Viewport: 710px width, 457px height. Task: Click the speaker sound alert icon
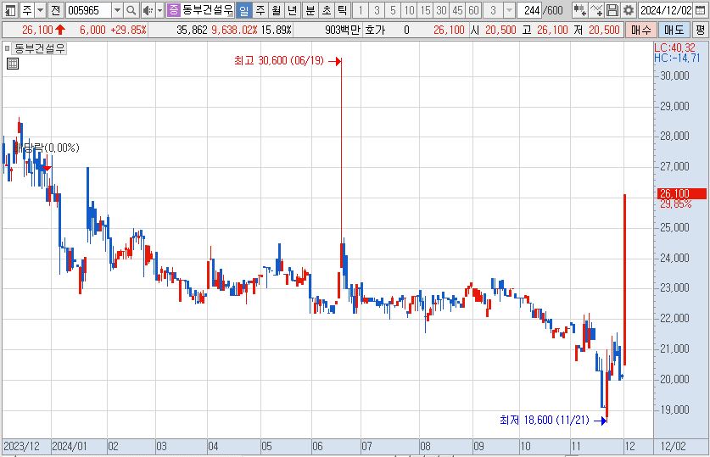(148, 10)
